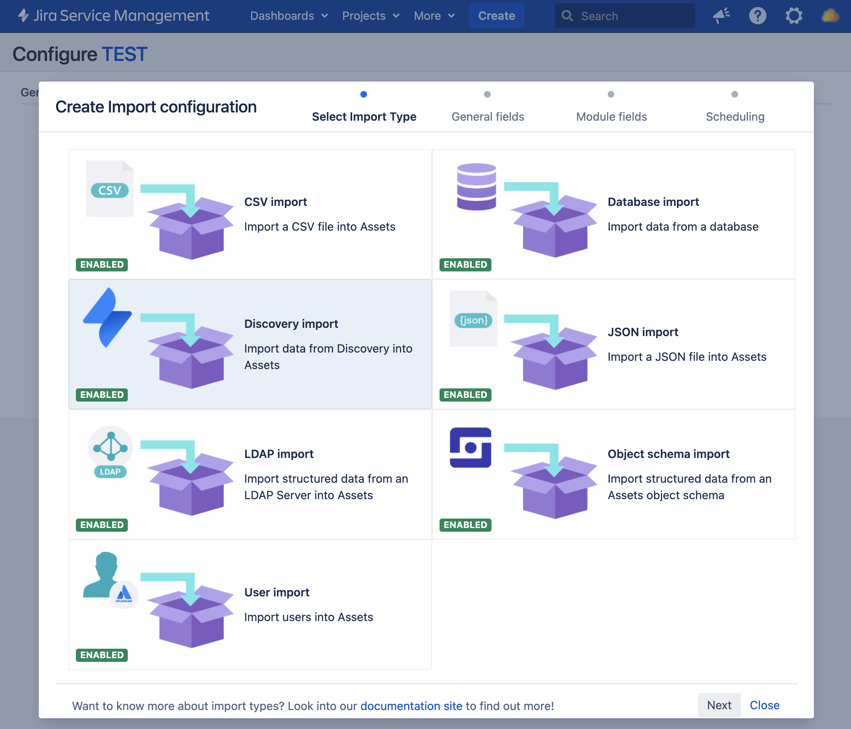Click the purple box in LDAP import card
Viewport: 851px width, 729px height.
(190, 484)
